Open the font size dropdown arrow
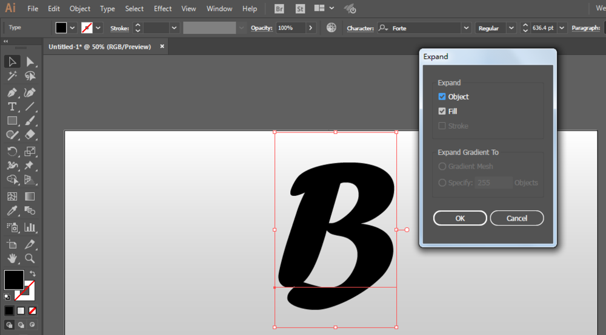 562,28
